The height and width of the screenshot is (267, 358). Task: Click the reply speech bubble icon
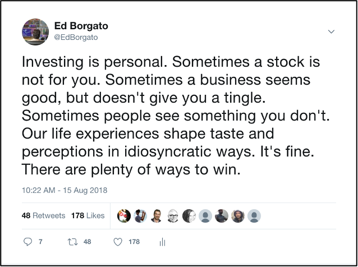click(x=28, y=242)
